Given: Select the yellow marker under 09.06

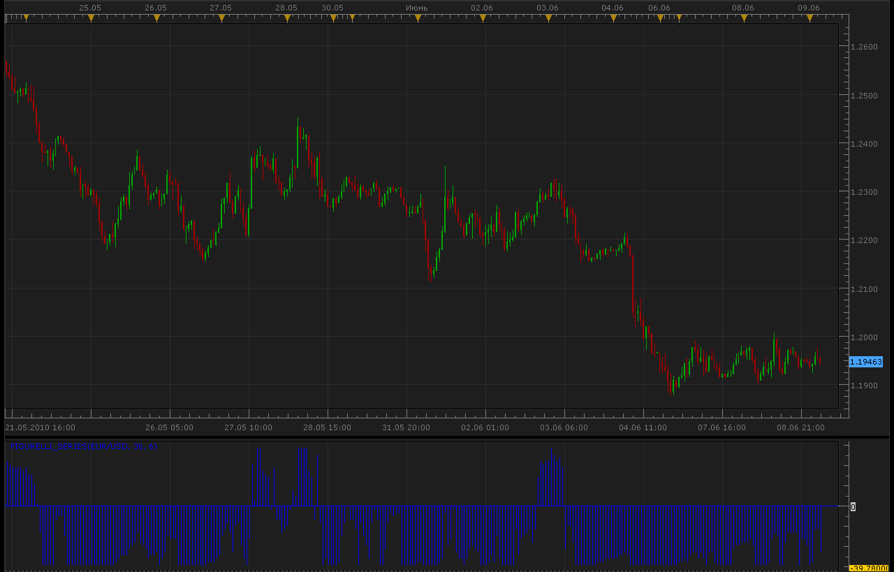Looking at the screenshot, I should coord(809,19).
